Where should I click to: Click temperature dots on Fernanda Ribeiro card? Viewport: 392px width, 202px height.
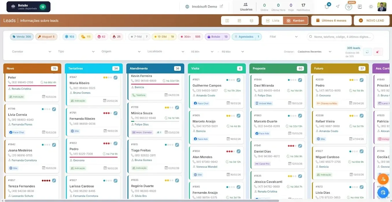click(107, 113)
